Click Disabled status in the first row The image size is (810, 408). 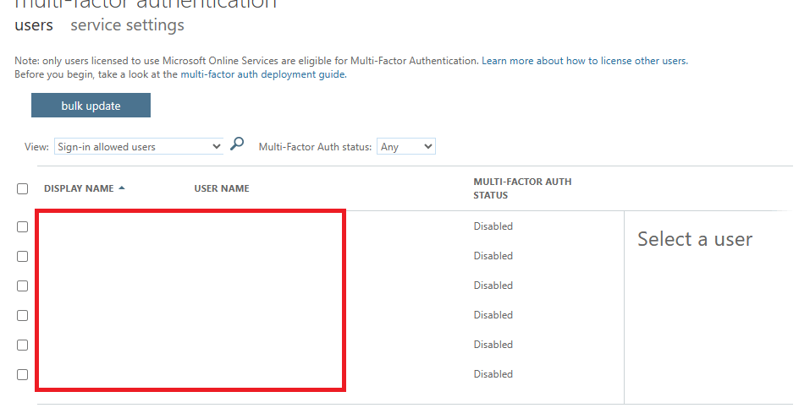[x=493, y=226]
